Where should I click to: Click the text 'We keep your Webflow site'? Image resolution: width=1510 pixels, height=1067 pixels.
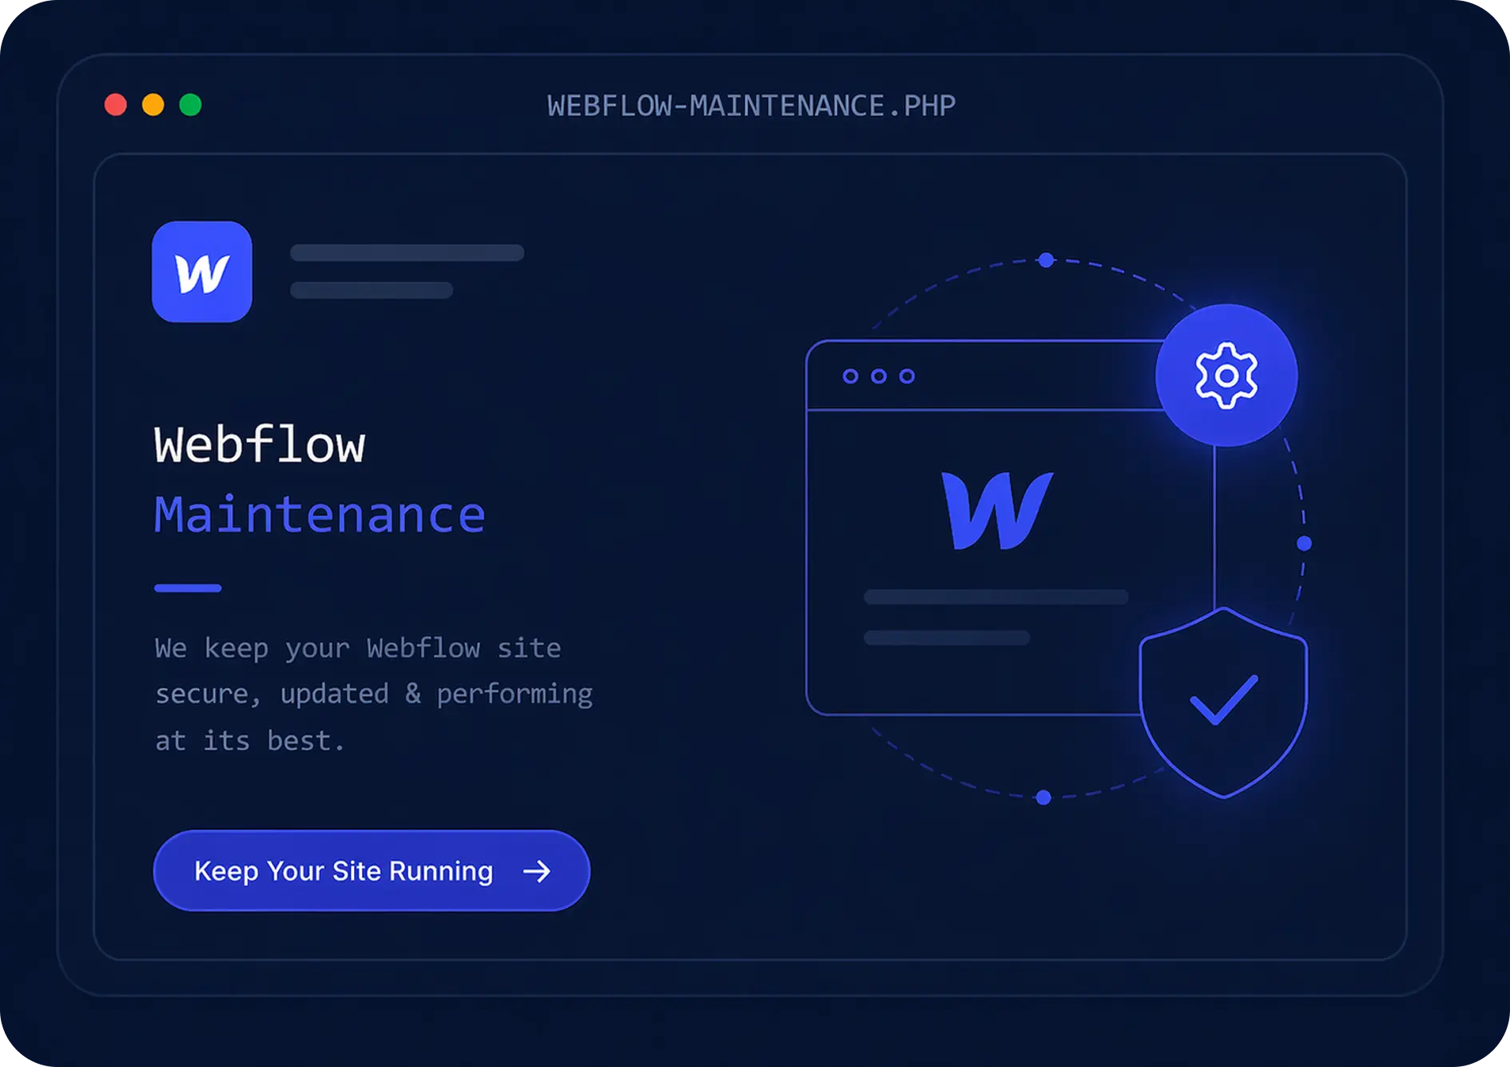pos(358,648)
